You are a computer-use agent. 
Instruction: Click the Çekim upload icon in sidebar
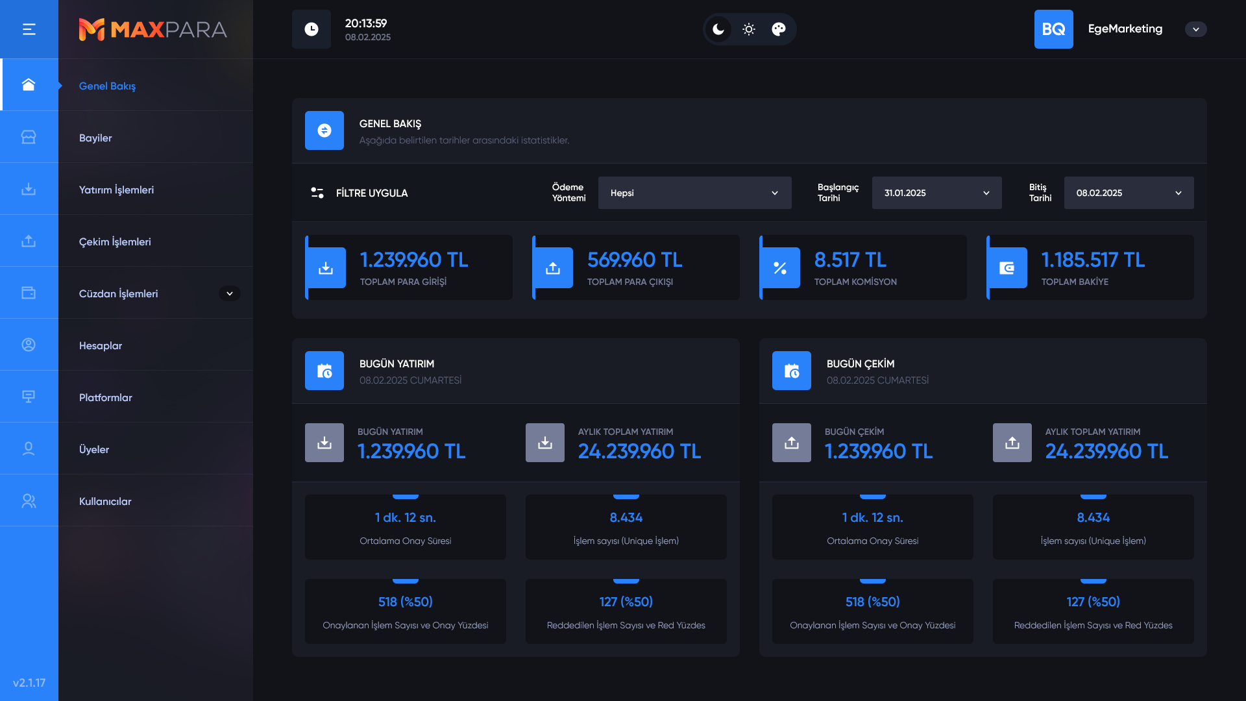[29, 241]
